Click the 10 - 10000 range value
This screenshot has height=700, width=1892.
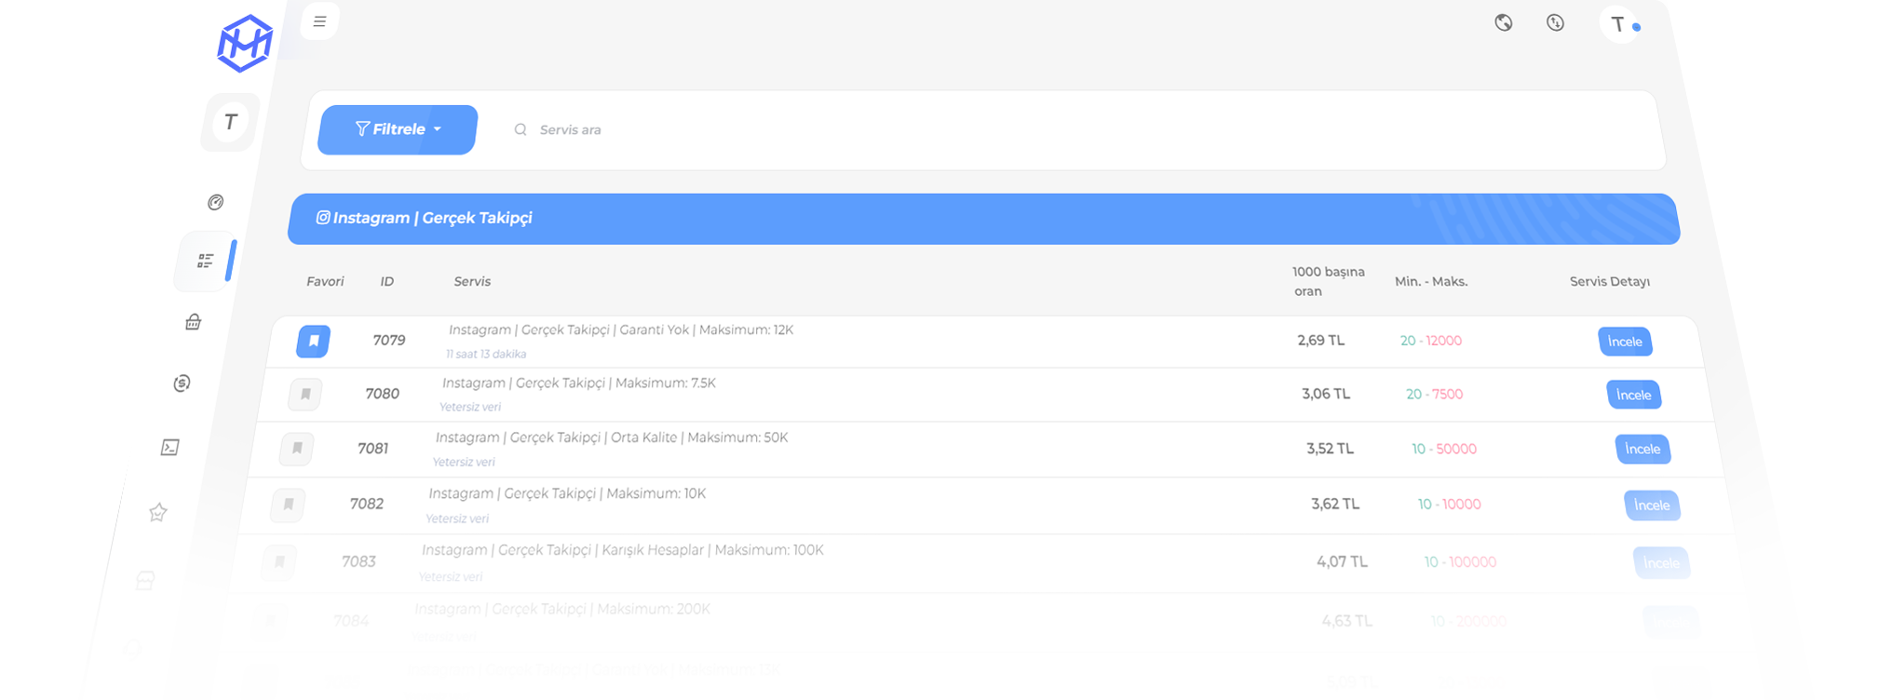click(1450, 505)
